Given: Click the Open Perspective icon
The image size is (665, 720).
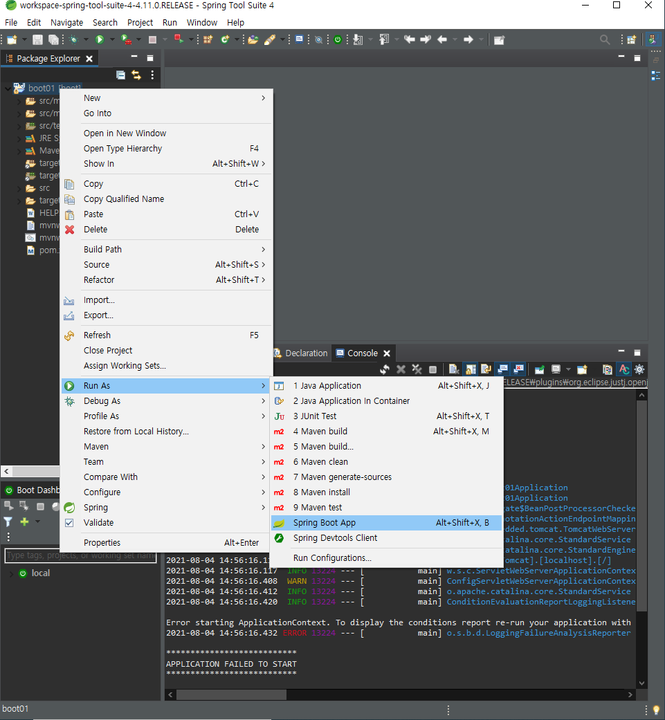Looking at the screenshot, I should pyautogui.click(x=632, y=40).
